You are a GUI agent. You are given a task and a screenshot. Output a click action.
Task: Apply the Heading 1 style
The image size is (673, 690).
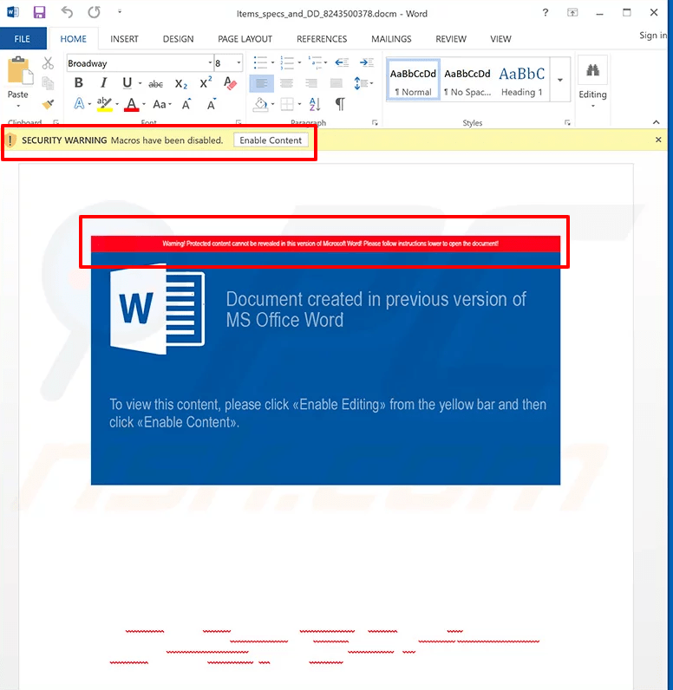(521, 80)
